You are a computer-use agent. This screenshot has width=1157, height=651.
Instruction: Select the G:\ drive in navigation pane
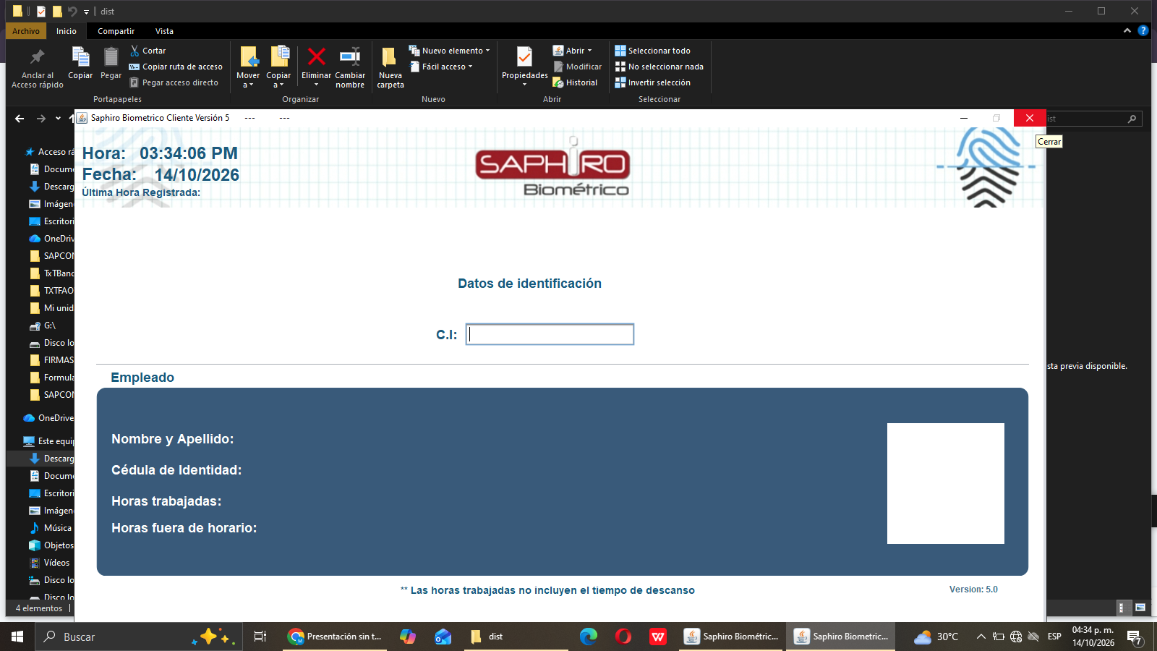click(x=43, y=325)
